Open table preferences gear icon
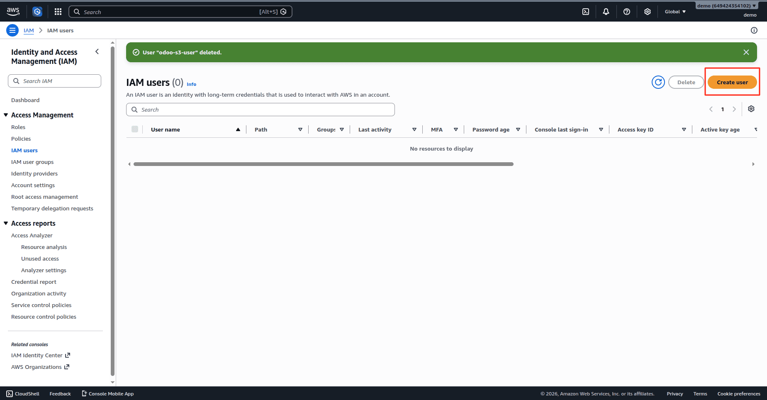 click(x=751, y=109)
